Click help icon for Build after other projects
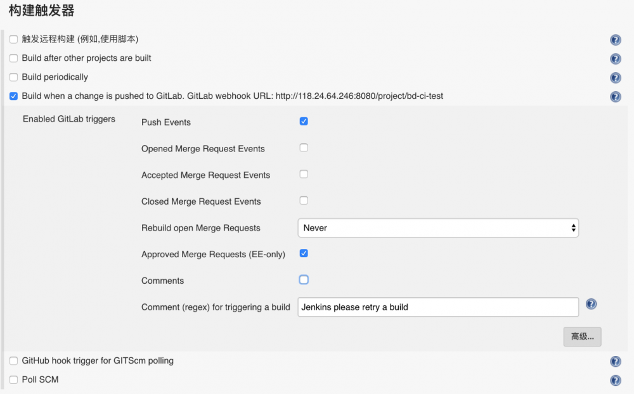 616,58
